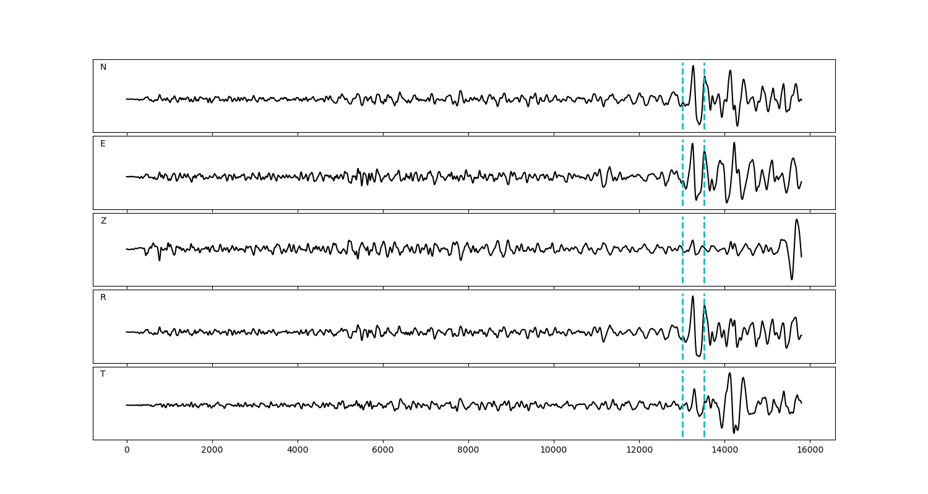Image resolution: width=928 pixels, height=494 pixels.
Task: Click the x-axis tick label 4000
Action: [x=298, y=451]
